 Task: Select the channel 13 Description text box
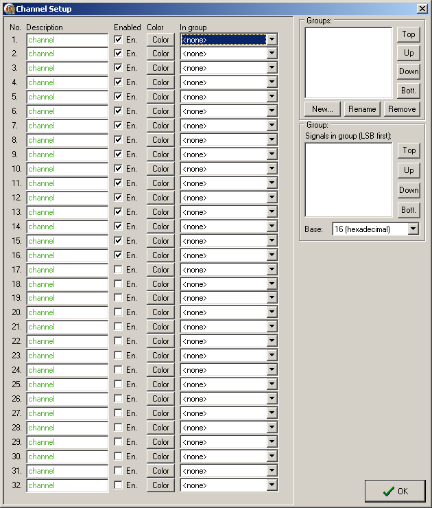point(67,212)
